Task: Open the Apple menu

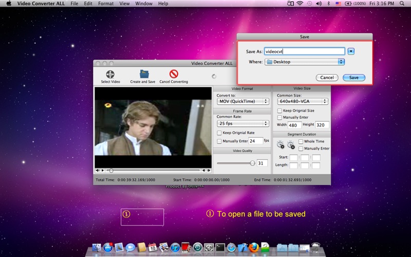Action: 9,4
